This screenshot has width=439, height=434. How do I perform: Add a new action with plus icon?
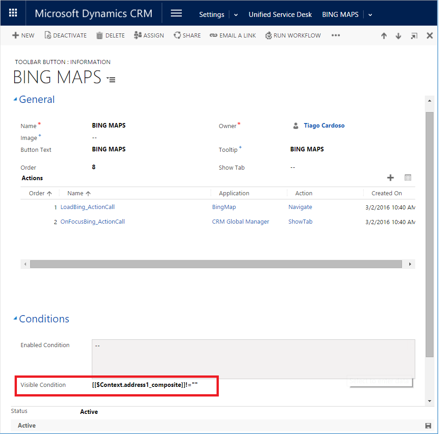pos(391,178)
